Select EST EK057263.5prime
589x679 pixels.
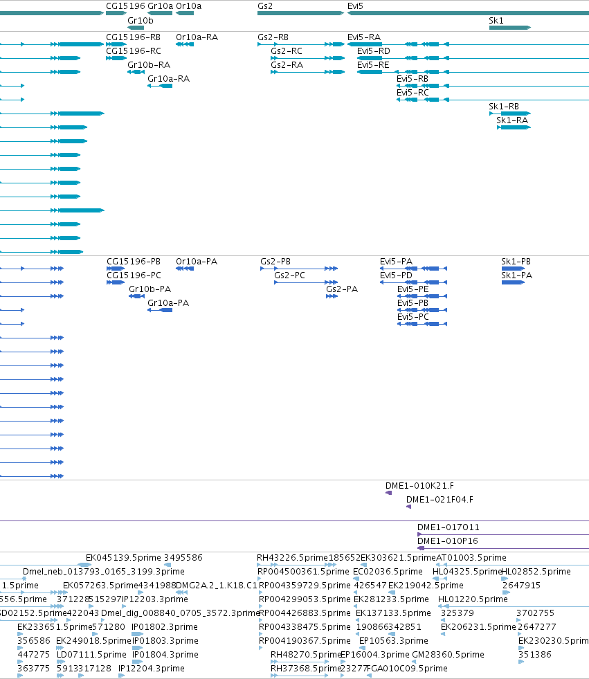click(100, 586)
